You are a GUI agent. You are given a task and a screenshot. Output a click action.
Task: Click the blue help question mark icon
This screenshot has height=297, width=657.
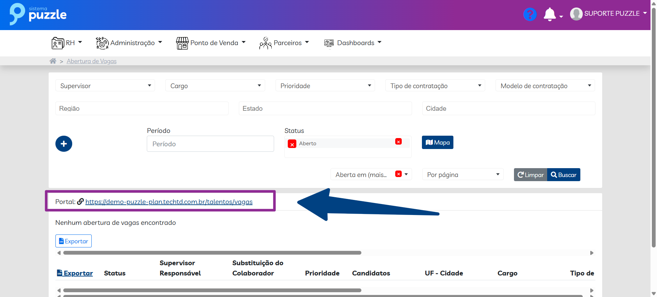[x=530, y=14]
